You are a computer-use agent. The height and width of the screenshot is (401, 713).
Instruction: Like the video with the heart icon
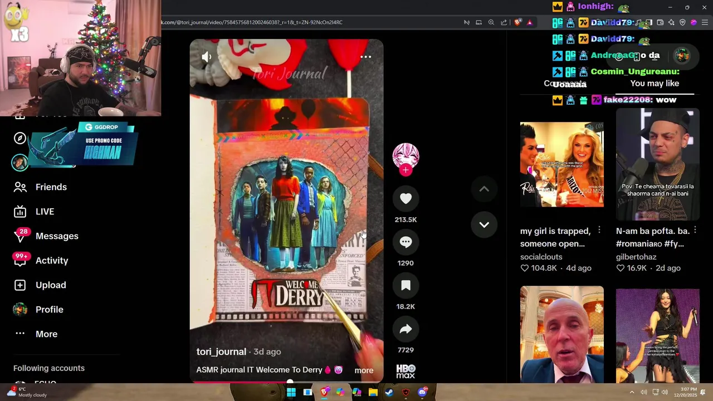click(x=406, y=199)
